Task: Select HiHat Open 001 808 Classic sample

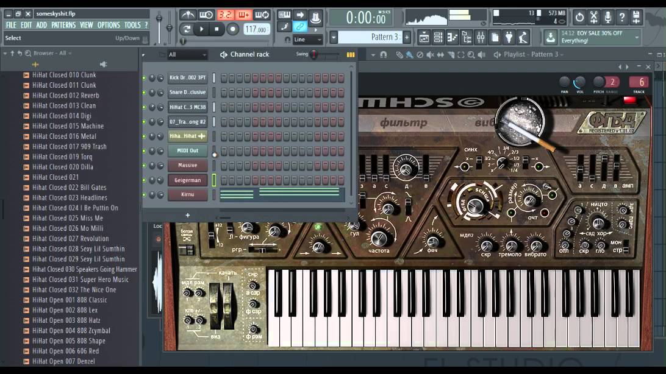Action: click(x=70, y=300)
